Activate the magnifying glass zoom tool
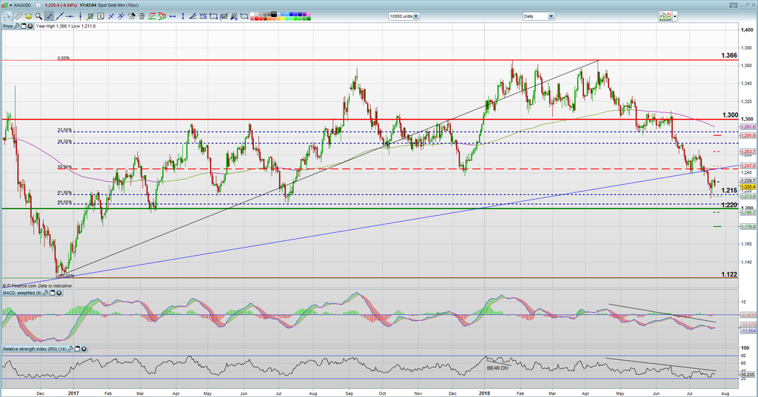Image resolution: width=758 pixels, height=397 pixels. pyautogui.click(x=38, y=16)
